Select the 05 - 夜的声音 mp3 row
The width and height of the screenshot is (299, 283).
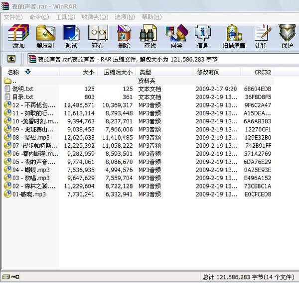pos(139,162)
